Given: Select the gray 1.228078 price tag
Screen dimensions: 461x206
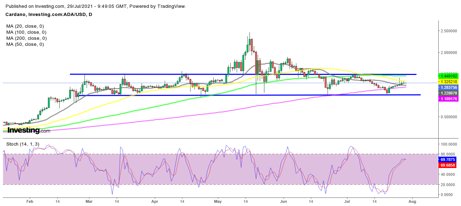Looking at the screenshot, I should point(449,93).
